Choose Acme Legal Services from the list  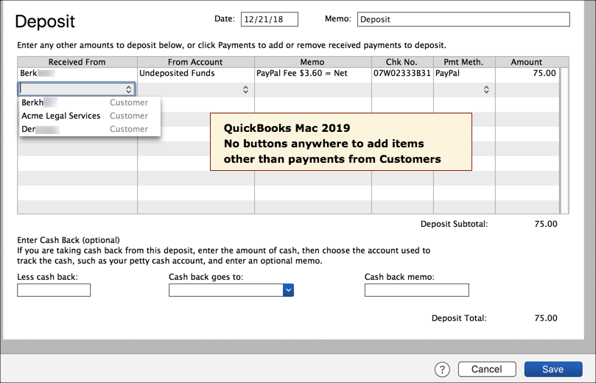(90, 116)
